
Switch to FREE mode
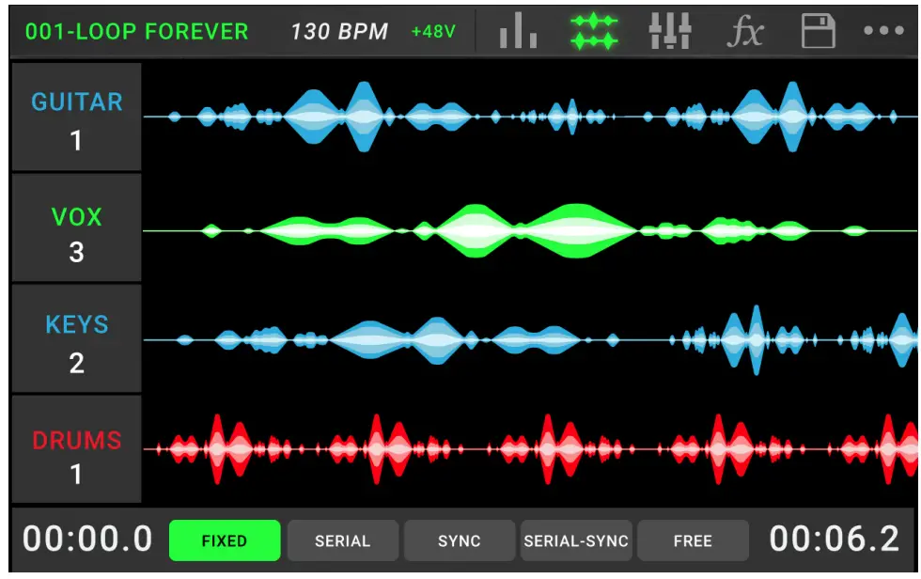point(694,540)
